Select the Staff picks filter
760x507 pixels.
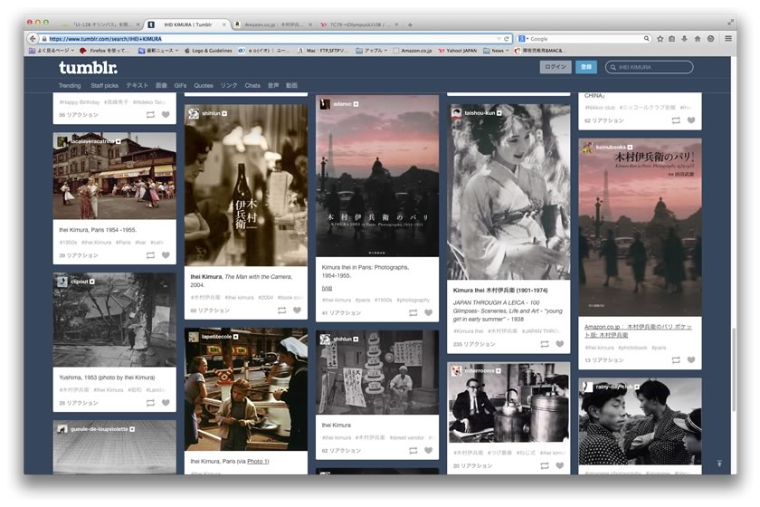pyautogui.click(x=104, y=85)
